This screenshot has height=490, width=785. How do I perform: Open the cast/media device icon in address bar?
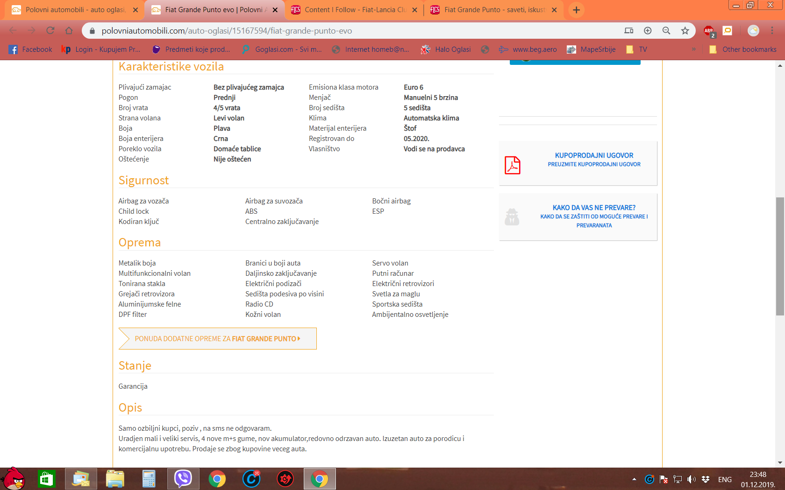tap(629, 30)
